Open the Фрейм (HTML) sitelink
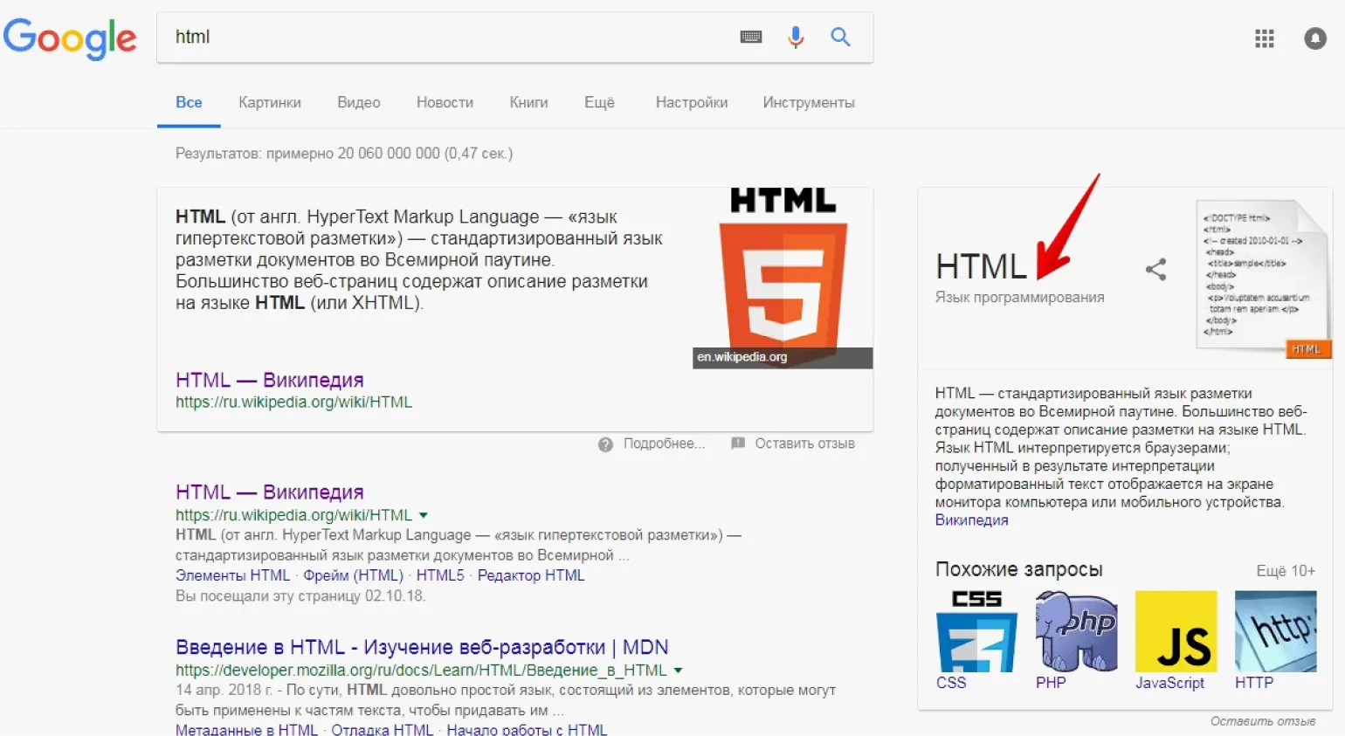Viewport: 1345px width, 736px height. coord(353,575)
